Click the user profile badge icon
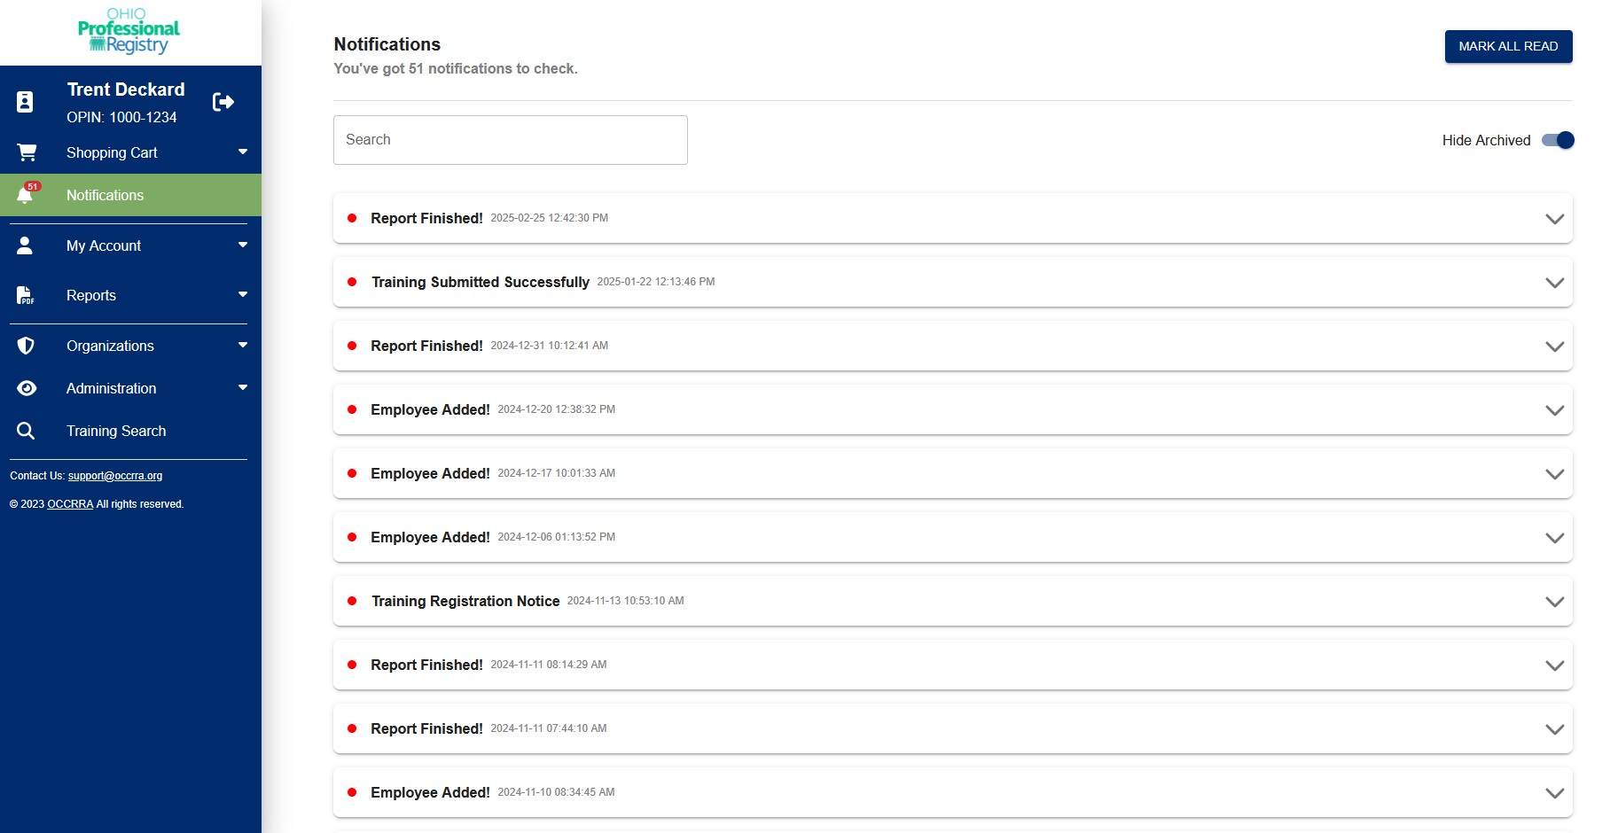The width and height of the screenshot is (1618, 833). coord(26,102)
